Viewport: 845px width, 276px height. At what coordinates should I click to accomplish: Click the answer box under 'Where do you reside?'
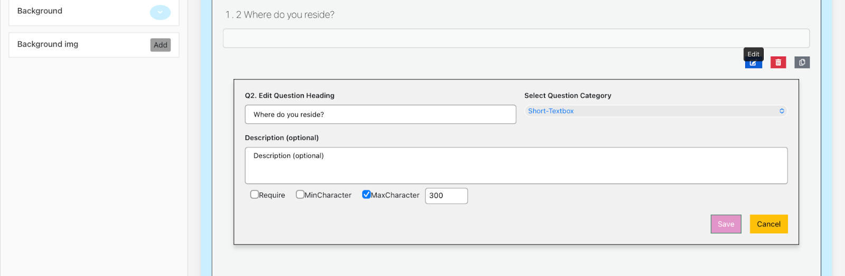click(x=516, y=39)
